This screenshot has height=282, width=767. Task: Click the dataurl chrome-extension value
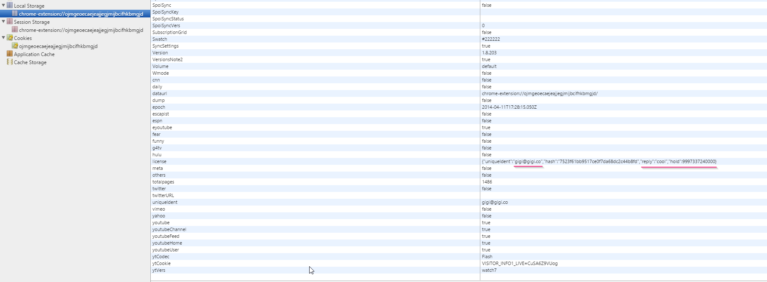click(539, 93)
